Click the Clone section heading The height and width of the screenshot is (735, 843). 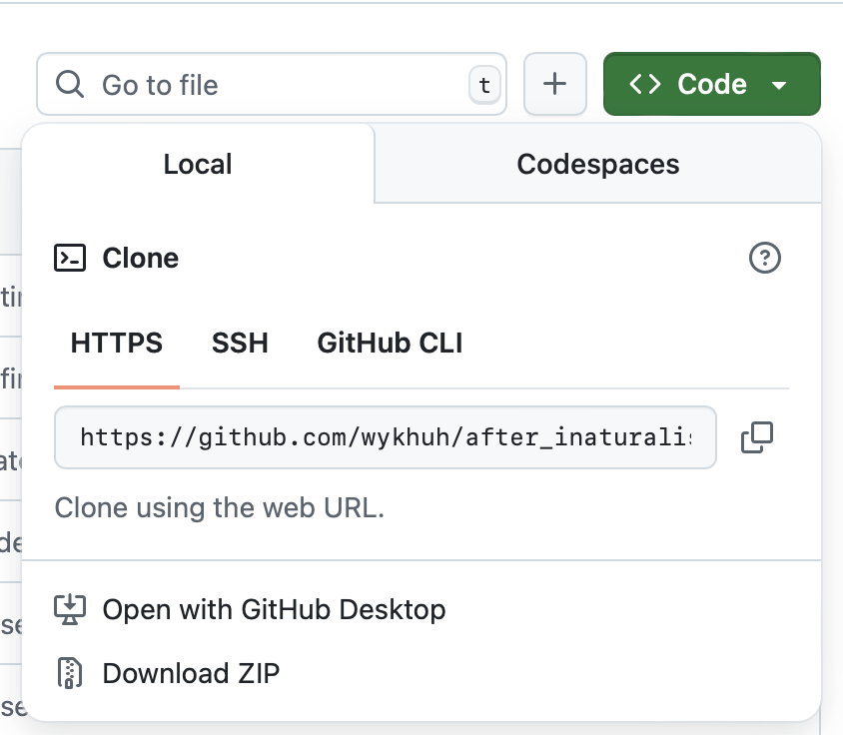point(140,259)
